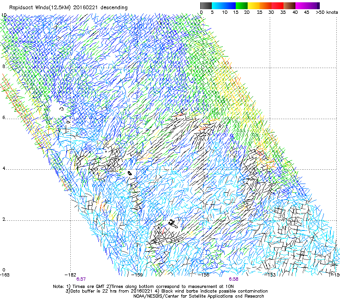Screen dimensions: 340x299
Task: Click the '45' legend scale label
Action: [x=306, y=12]
